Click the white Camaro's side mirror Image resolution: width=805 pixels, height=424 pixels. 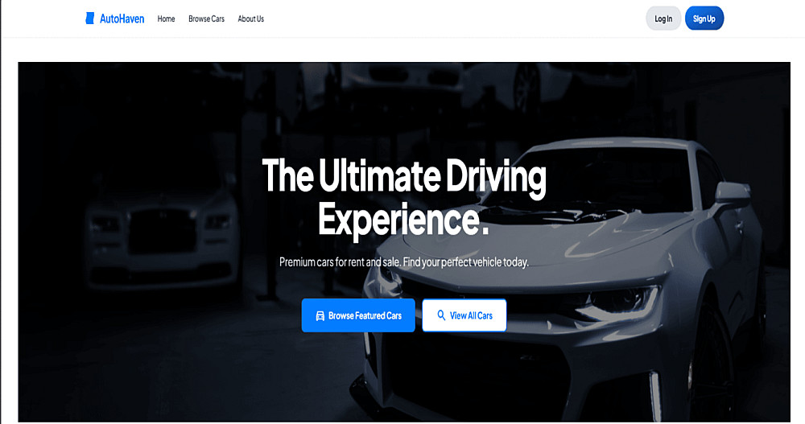pyautogui.click(x=733, y=192)
